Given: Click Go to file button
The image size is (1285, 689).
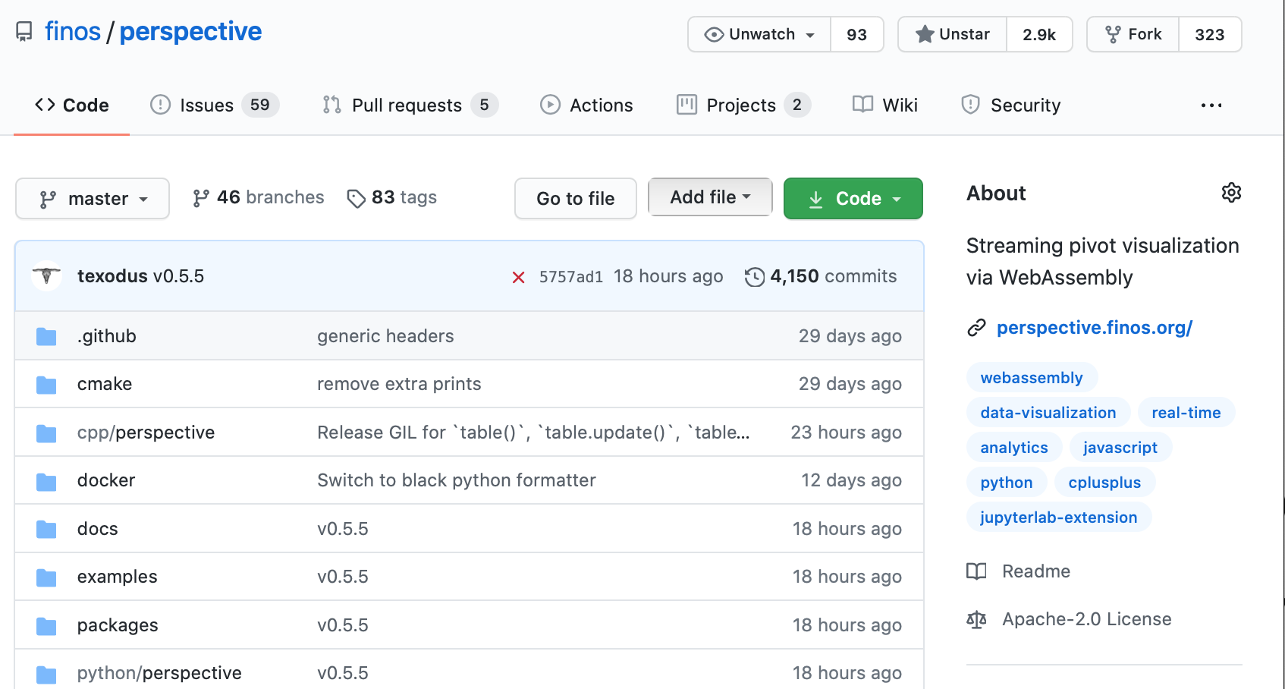Looking at the screenshot, I should click(576, 199).
